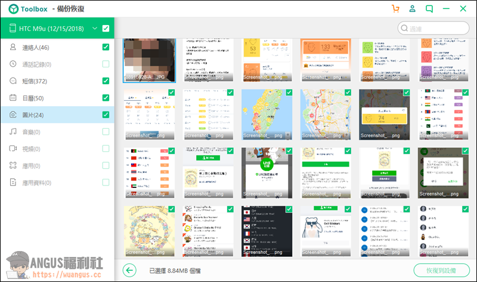Uncheck the city street map screenshot checkbox
The height and width of the screenshot is (282, 477).
click(x=348, y=92)
